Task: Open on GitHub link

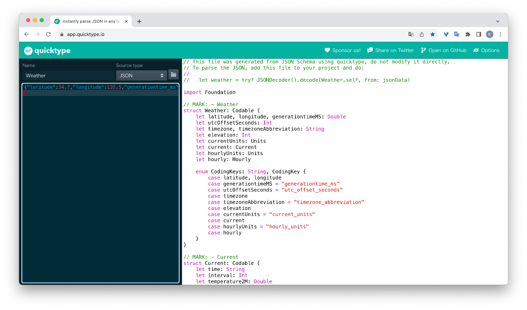Action: [x=444, y=50]
